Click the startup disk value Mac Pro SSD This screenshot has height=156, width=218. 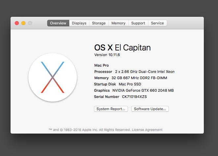click(x=130, y=84)
